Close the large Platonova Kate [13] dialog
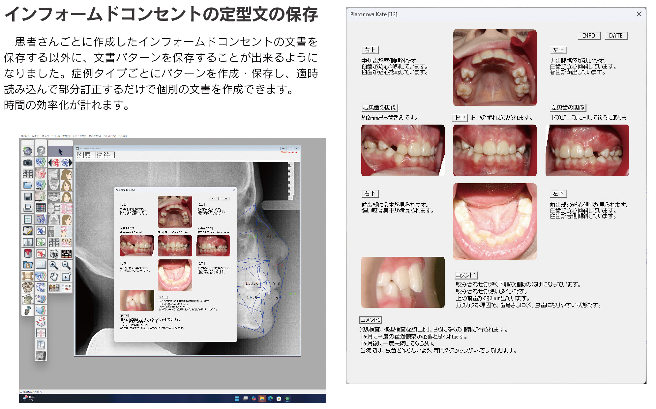The image size is (656, 409). (639, 14)
